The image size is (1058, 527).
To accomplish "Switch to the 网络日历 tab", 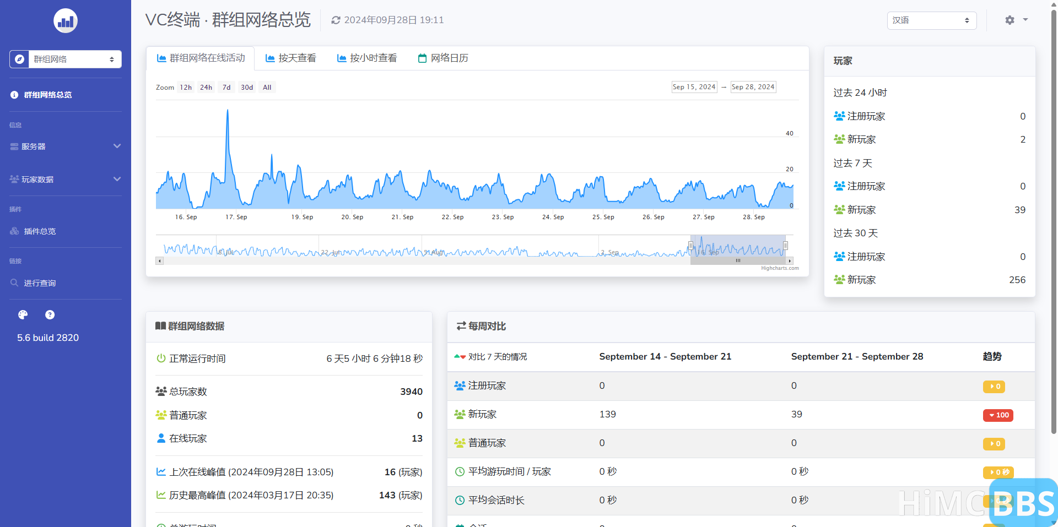I will pyautogui.click(x=443, y=58).
